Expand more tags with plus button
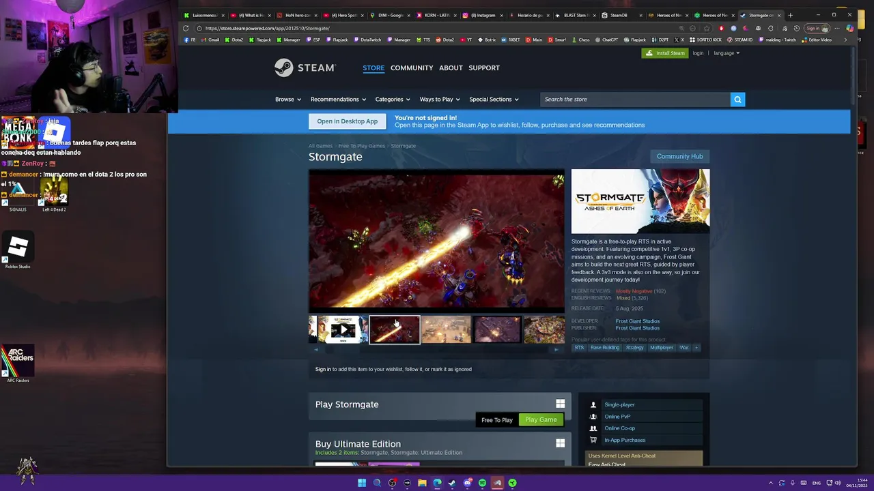 pos(696,348)
